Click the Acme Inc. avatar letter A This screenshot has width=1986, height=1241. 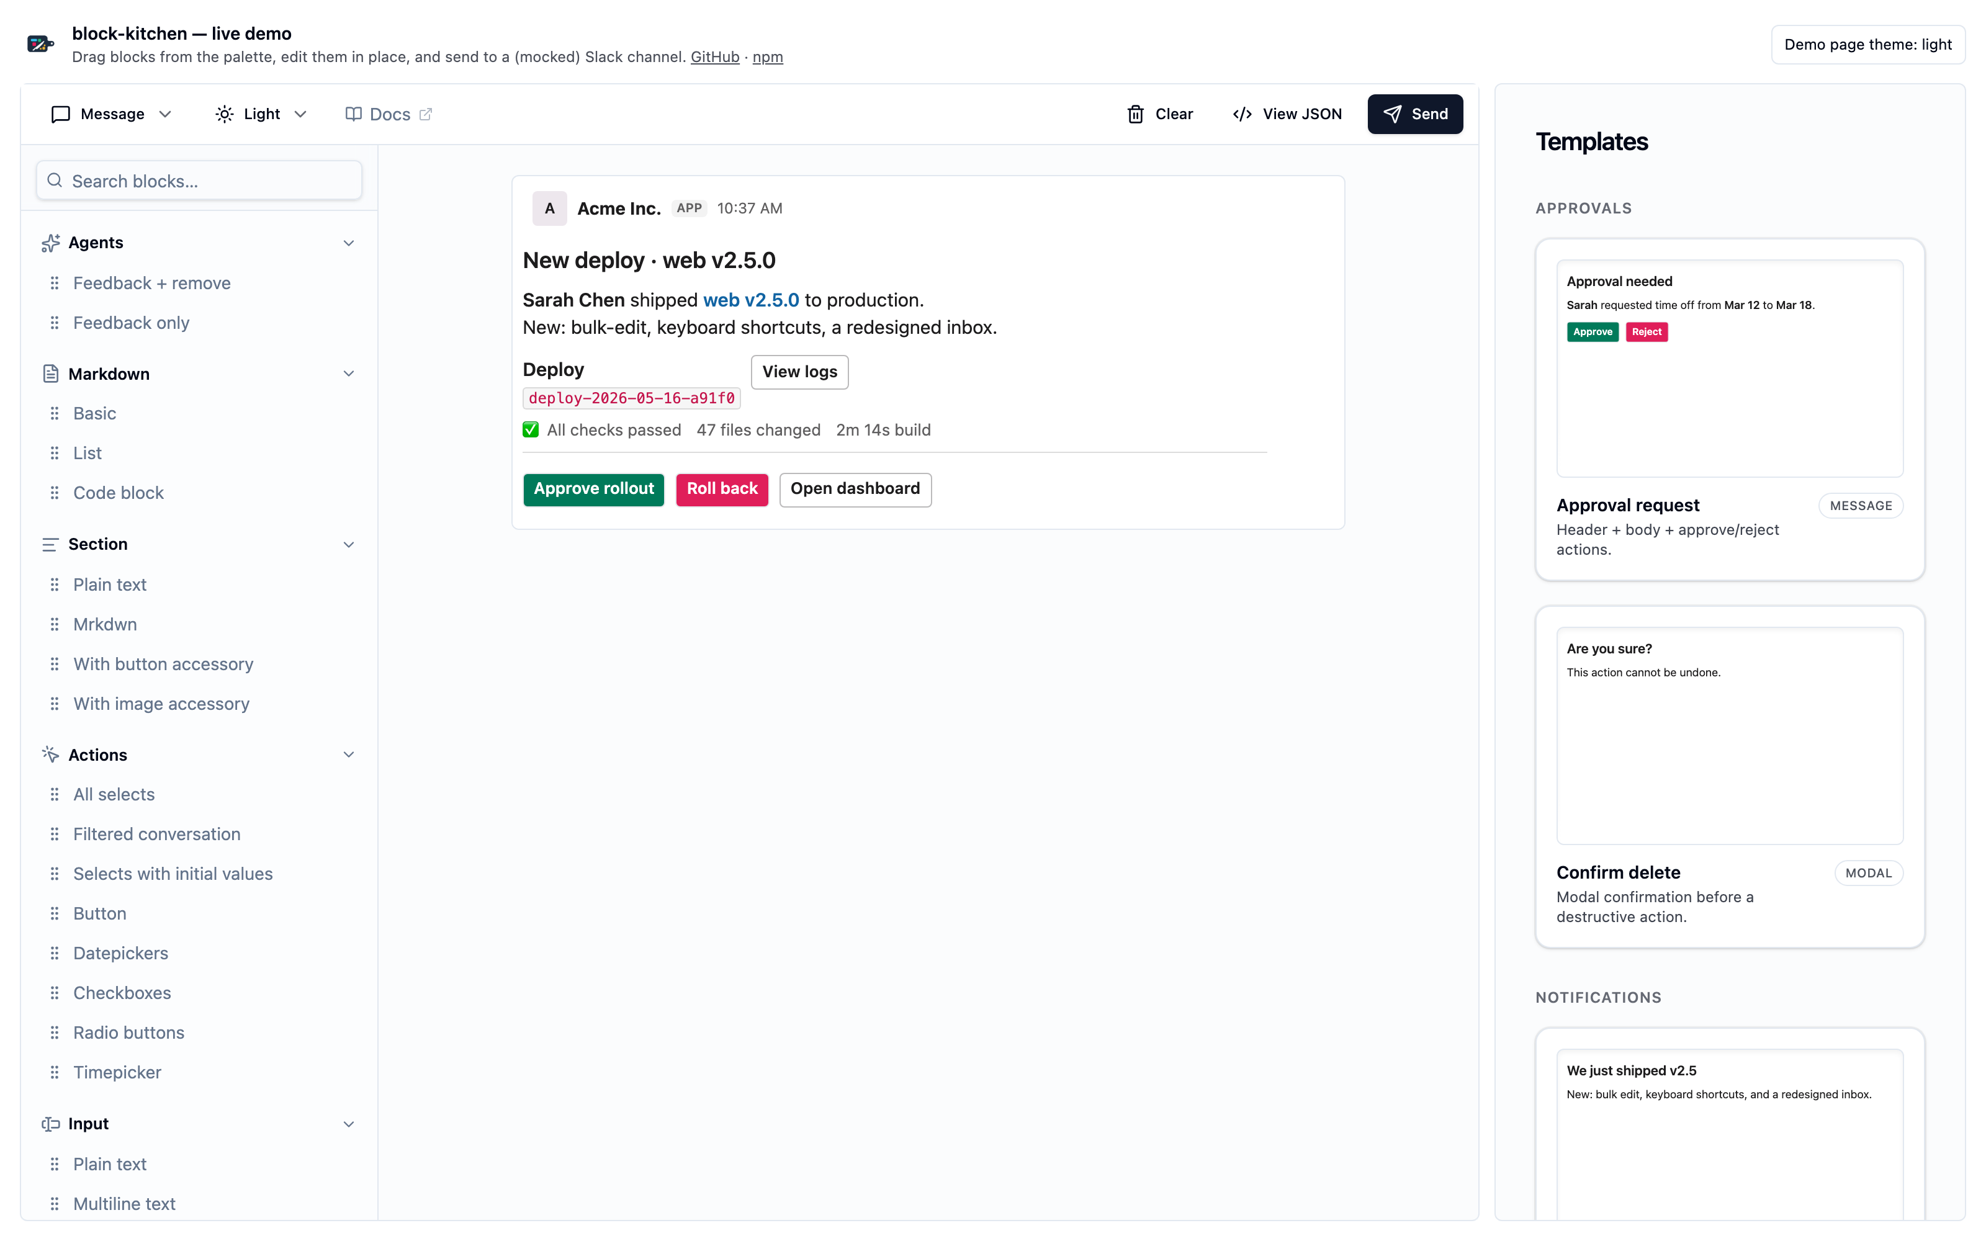click(x=550, y=208)
